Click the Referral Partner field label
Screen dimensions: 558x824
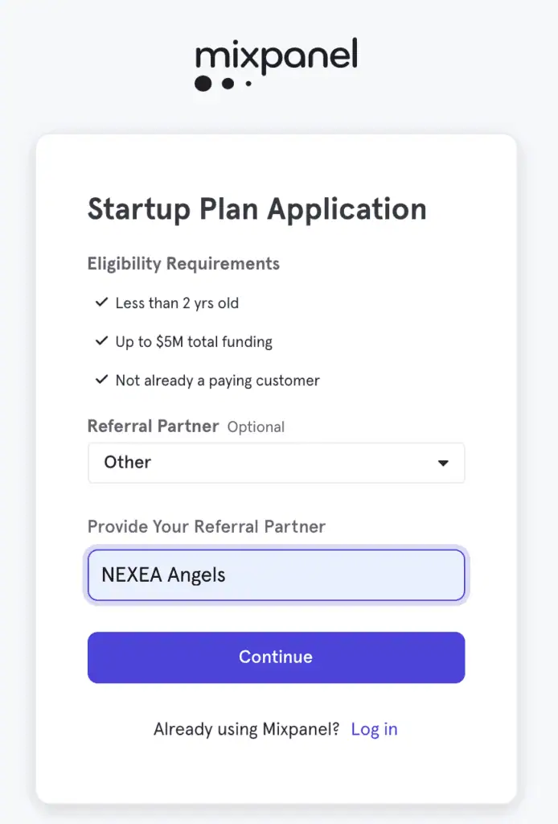click(x=153, y=426)
